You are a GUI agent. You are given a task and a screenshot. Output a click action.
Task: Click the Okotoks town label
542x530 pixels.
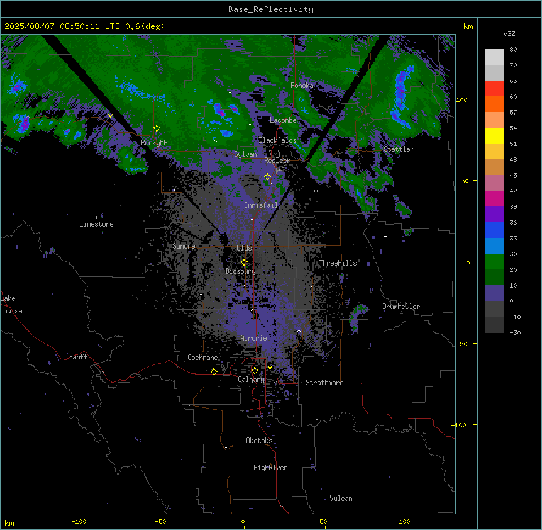click(x=259, y=441)
